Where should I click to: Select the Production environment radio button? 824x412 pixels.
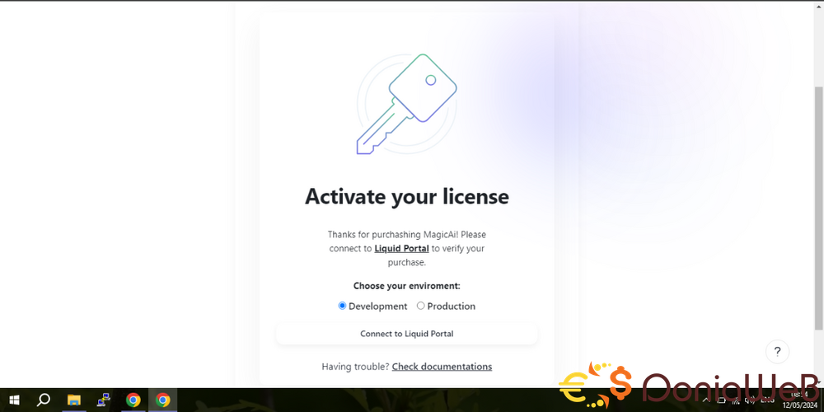click(420, 306)
